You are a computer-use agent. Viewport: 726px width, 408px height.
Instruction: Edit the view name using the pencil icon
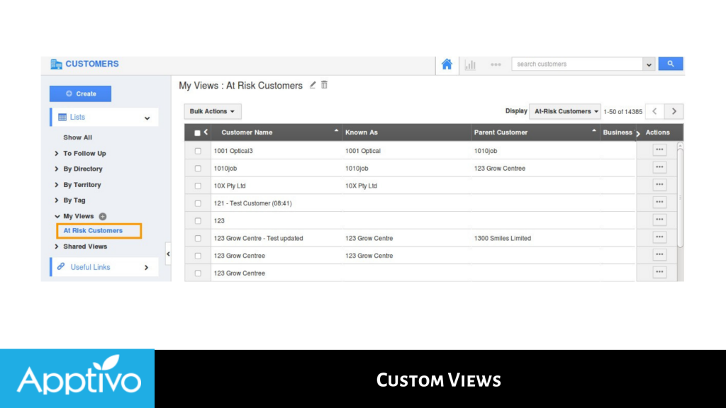click(312, 84)
